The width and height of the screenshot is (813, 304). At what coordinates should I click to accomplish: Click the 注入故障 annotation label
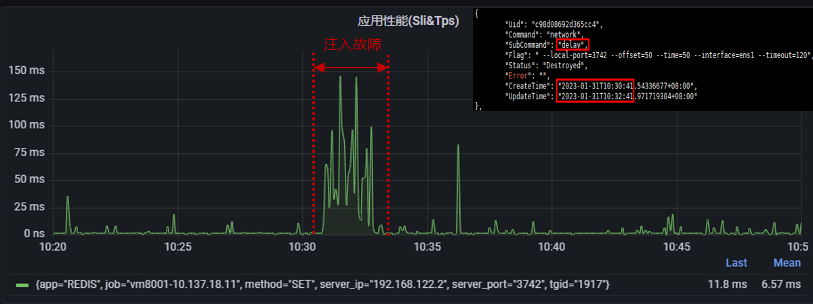(x=352, y=45)
